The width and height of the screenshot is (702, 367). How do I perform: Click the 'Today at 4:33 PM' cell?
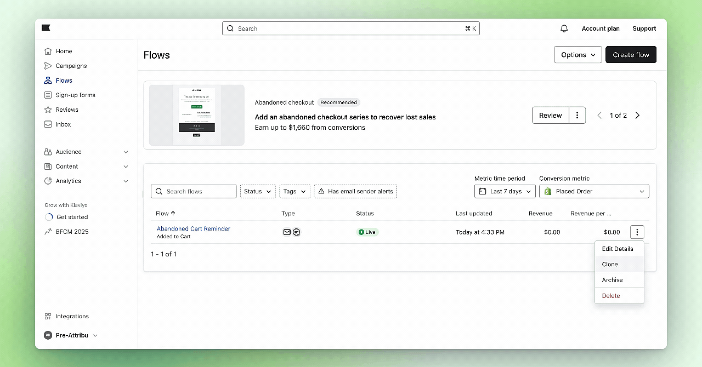[480, 232]
